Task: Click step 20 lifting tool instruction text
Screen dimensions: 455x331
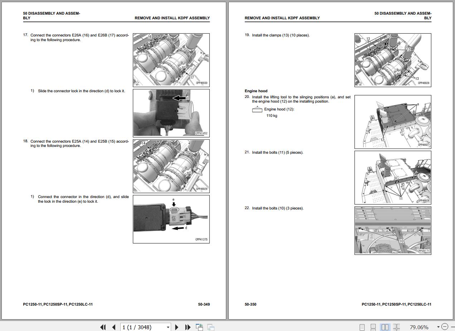Action: (301, 99)
